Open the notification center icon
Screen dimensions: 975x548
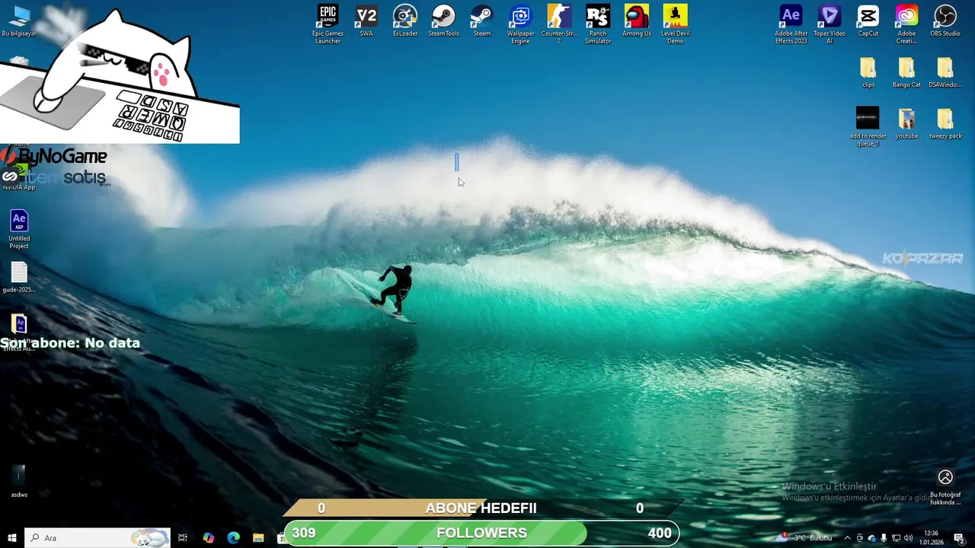point(960,538)
